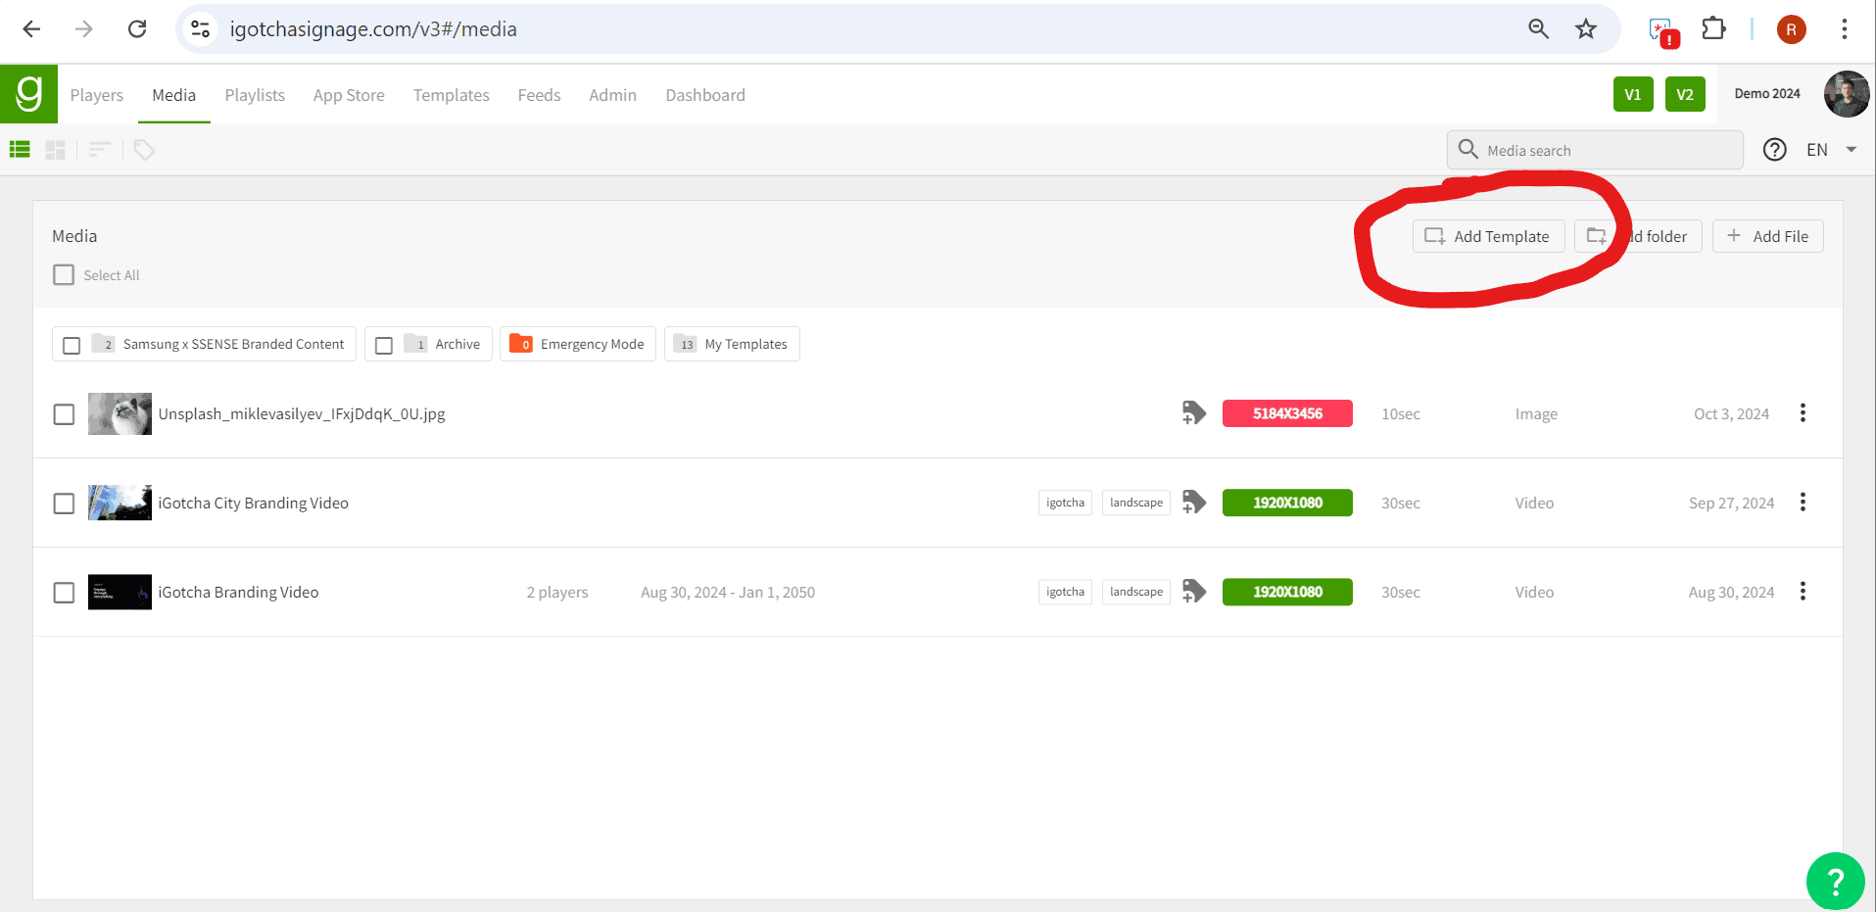Tick the iGotcha City Branding Video checkbox
Image resolution: width=1876 pixels, height=912 pixels.
point(64,504)
